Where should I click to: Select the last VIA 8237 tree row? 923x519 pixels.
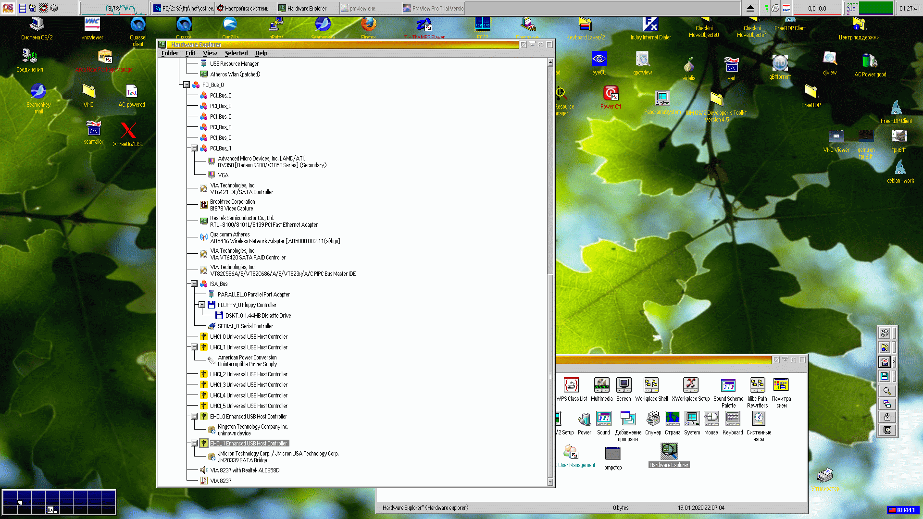(x=221, y=481)
